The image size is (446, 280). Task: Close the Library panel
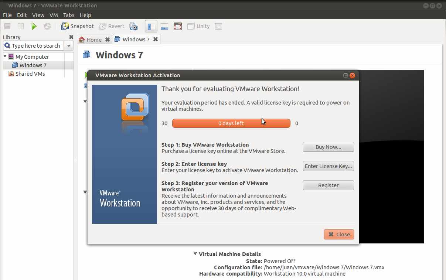[x=71, y=37]
